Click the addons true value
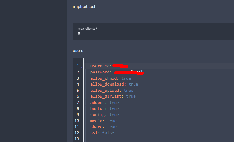This screenshot has width=234, height=142. point(114,103)
